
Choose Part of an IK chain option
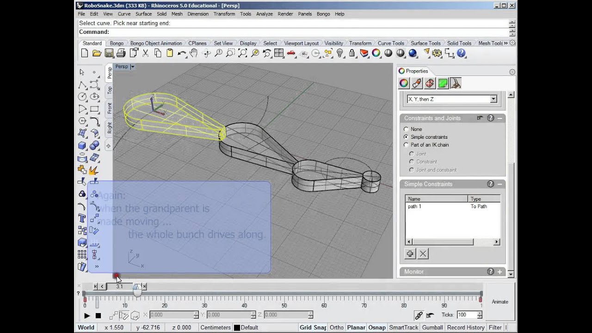click(x=406, y=145)
